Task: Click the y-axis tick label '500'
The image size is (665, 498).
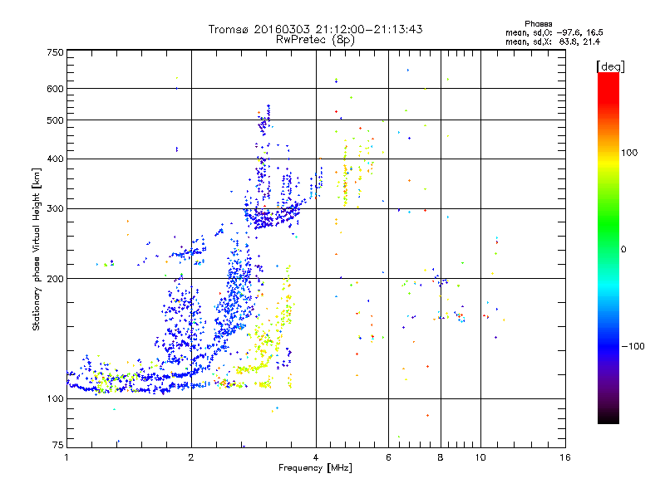Action: [55, 120]
